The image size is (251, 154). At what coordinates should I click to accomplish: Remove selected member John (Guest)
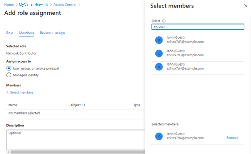(232, 138)
